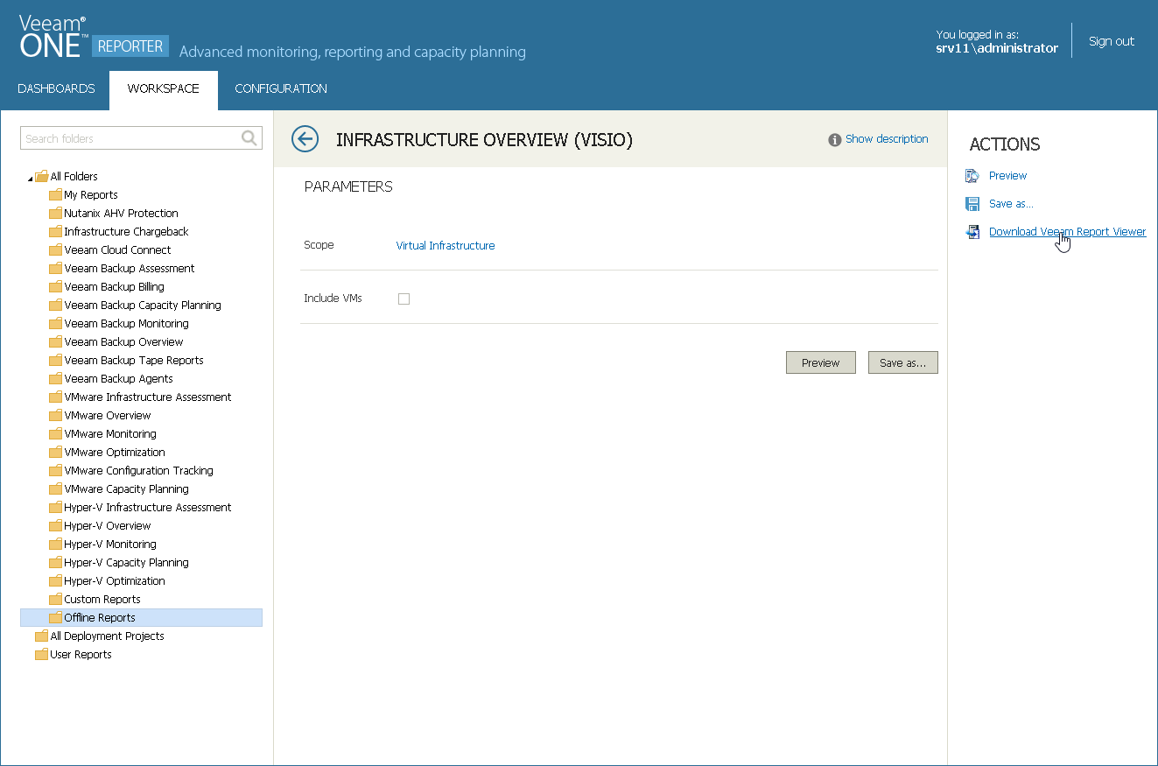
Task: Click the Infrastructure Chargeback folder icon
Action: (55, 231)
